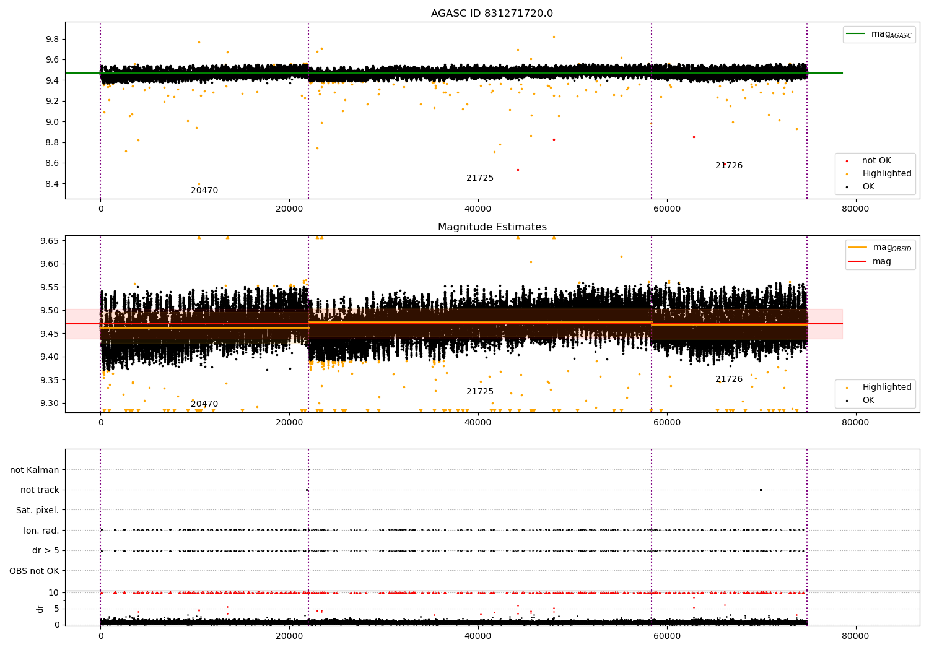Screen dimensions: 929x650
Task: Click the 'dr' y-axis label in bottom plot
Action: pos(40,609)
